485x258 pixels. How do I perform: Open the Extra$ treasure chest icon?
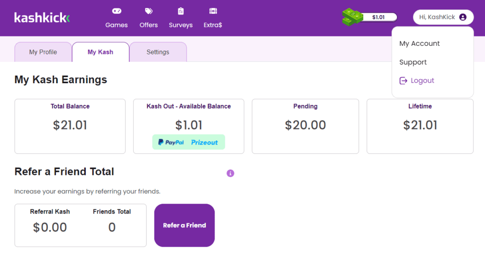pos(213,11)
